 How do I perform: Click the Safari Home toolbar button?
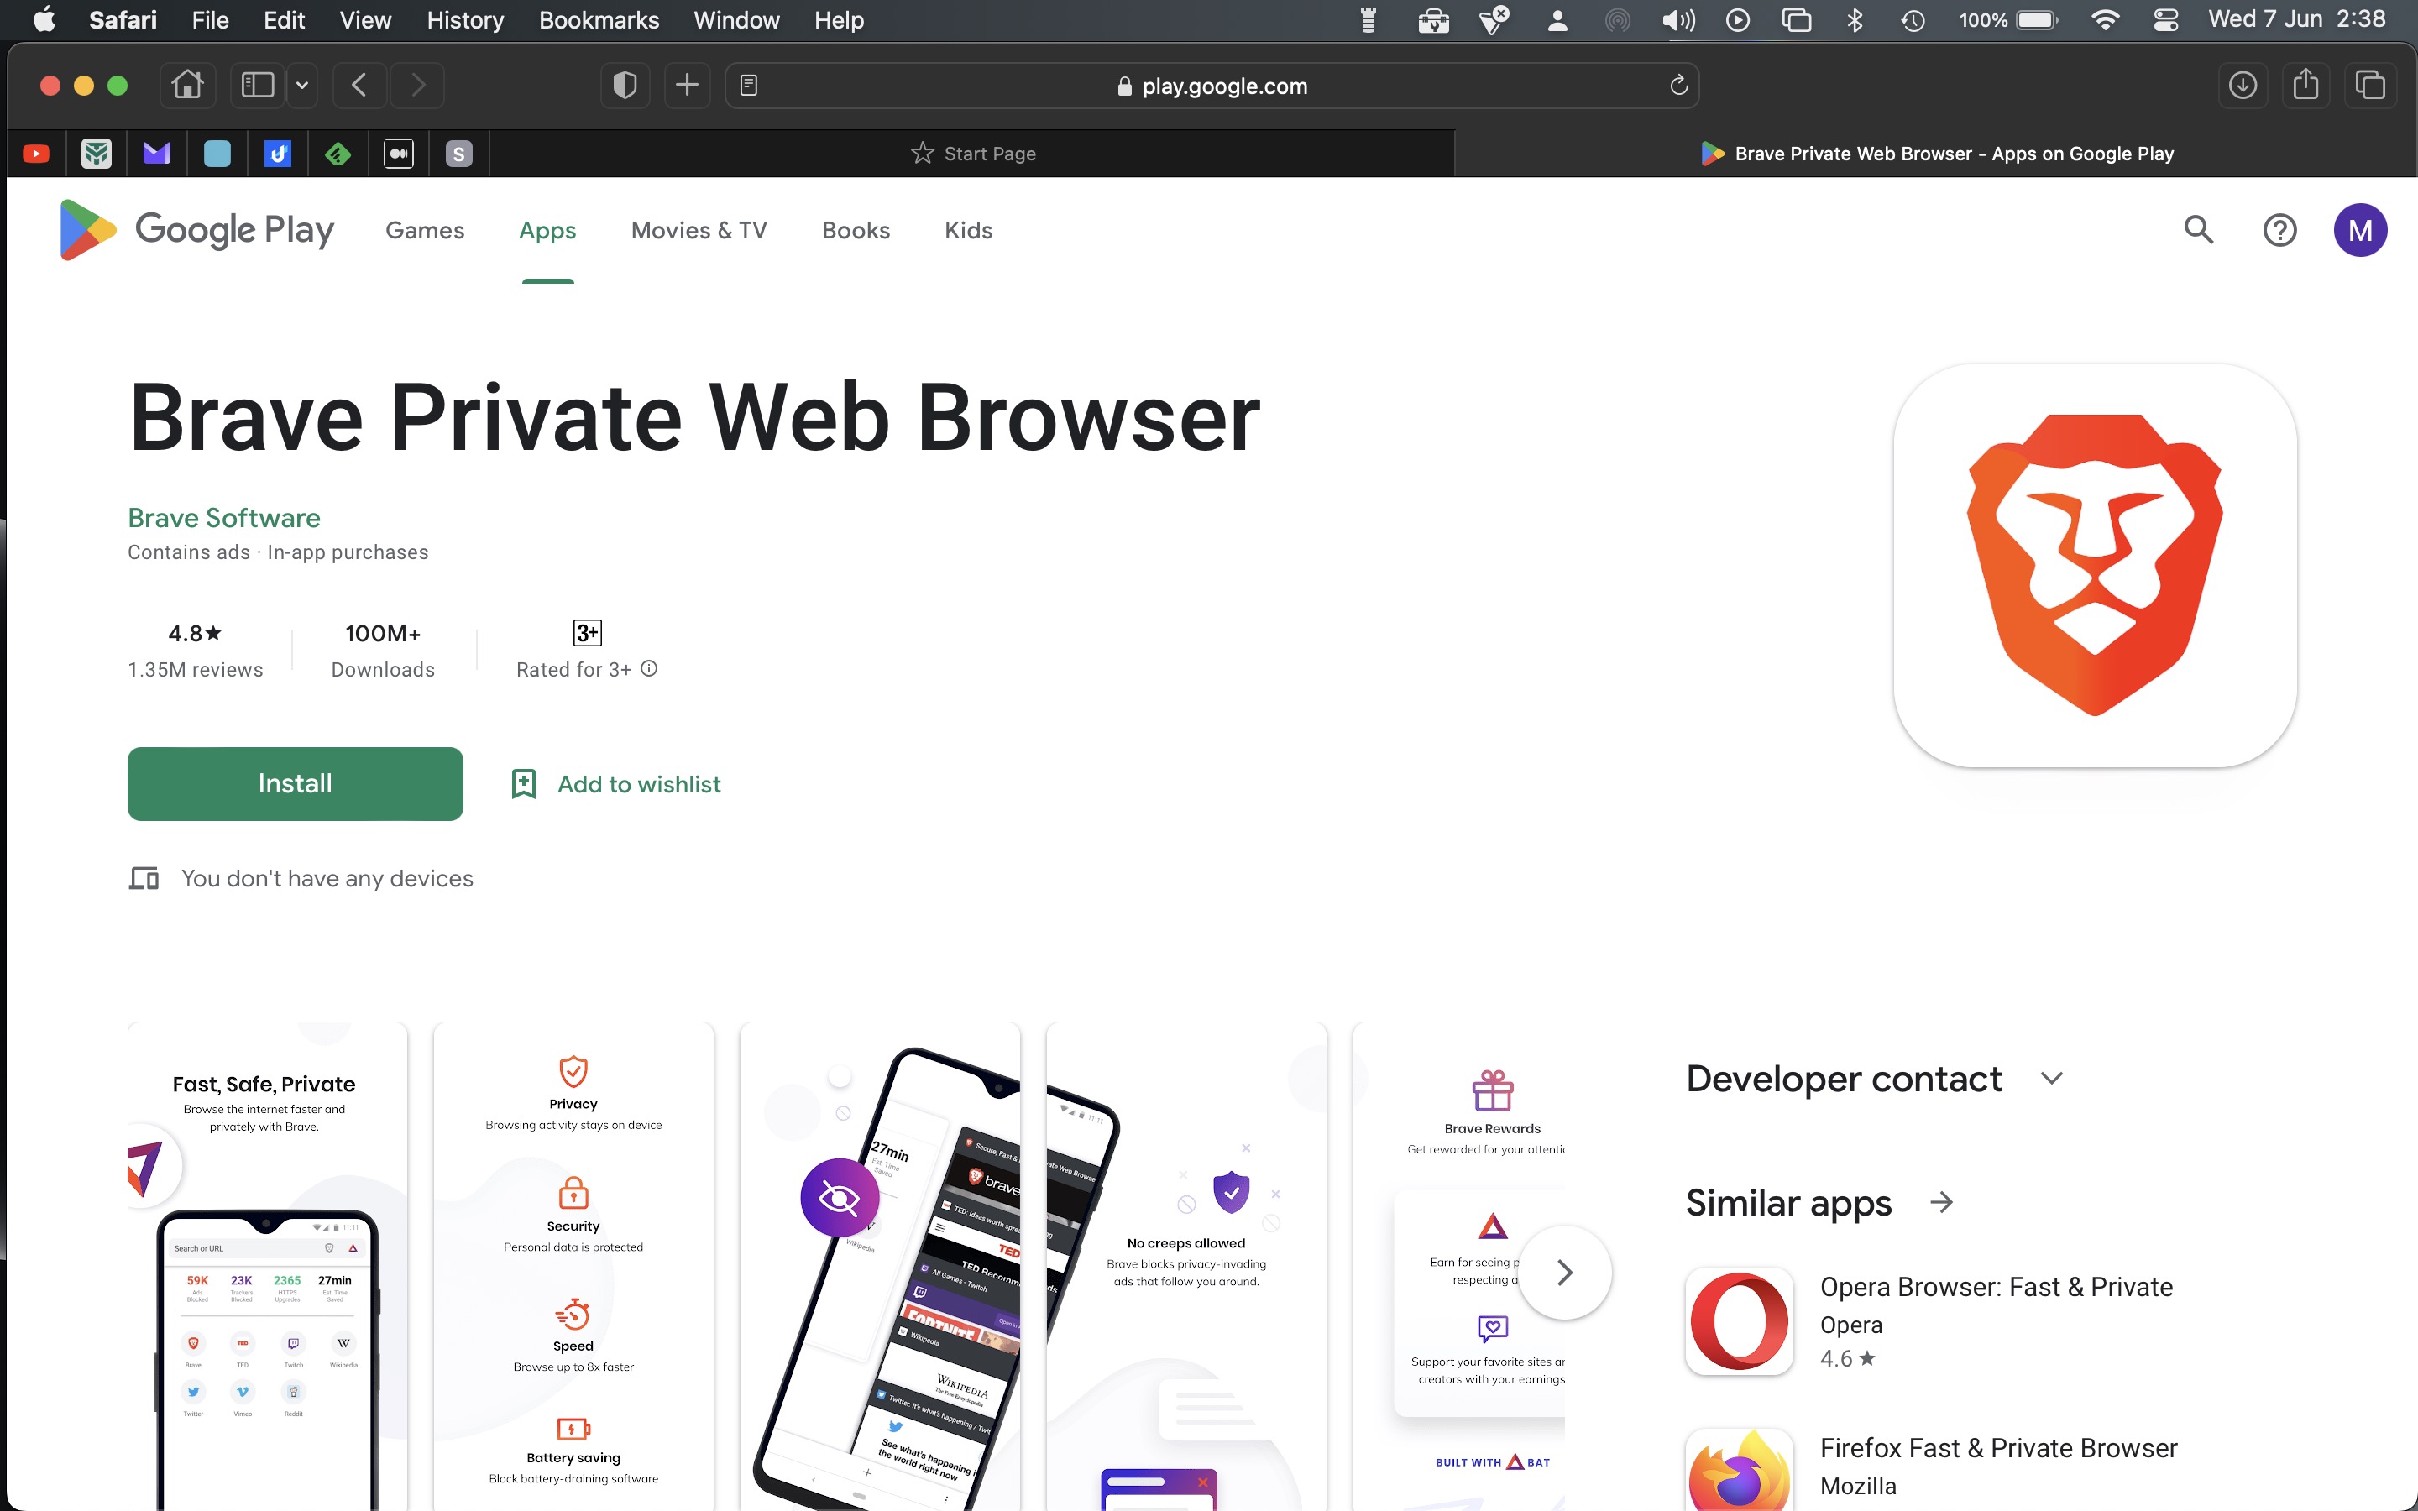click(187, 85)
